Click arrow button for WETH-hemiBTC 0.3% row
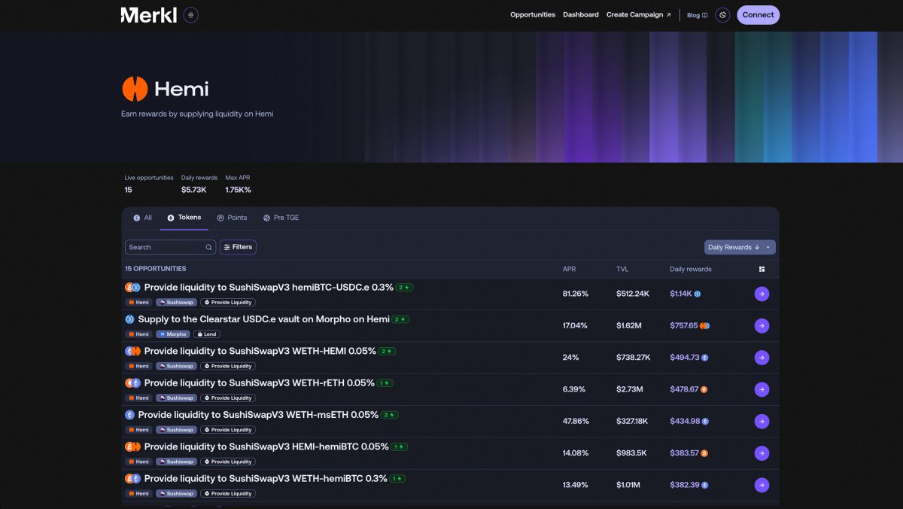903x509 pixels. click(x=762, y=485)
